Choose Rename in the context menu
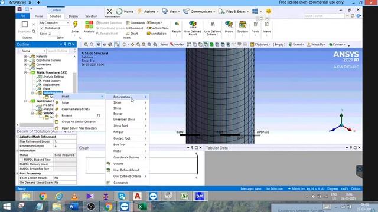This screenshot has width=378, height=212. [79, 115]
